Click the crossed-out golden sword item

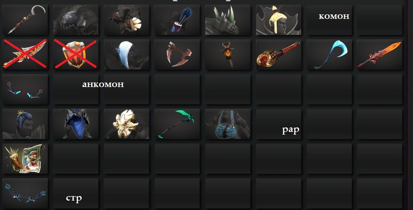(25, 54)
